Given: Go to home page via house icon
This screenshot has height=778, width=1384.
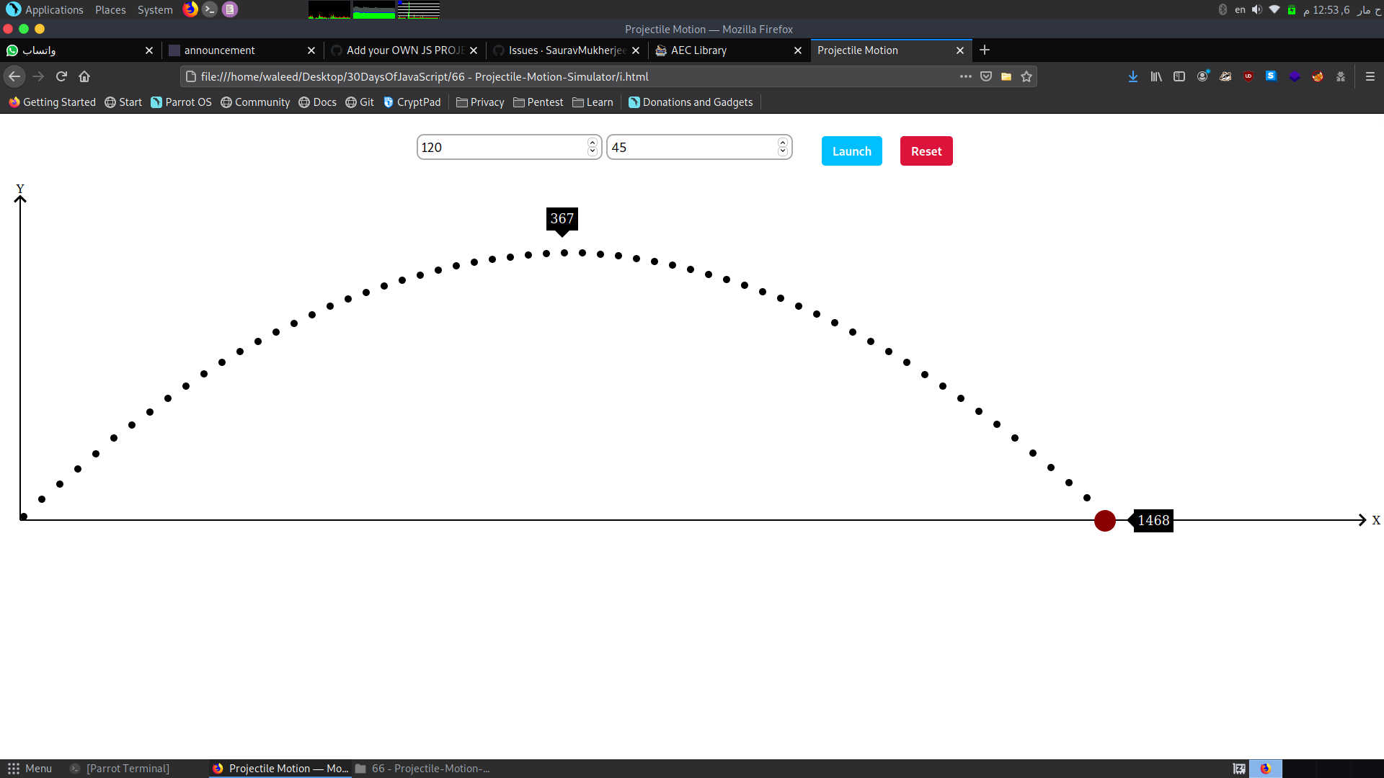Looking at the screenshot, I should 84,76.
